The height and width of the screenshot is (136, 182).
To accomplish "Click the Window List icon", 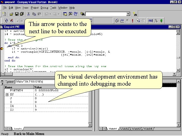I will click(x=76, y=14).
